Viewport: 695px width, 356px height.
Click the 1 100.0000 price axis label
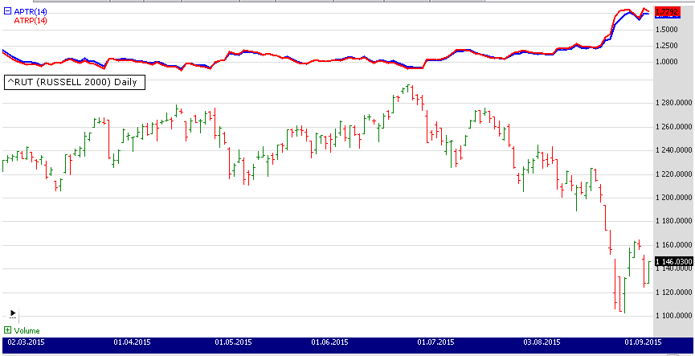coord(673,316)
